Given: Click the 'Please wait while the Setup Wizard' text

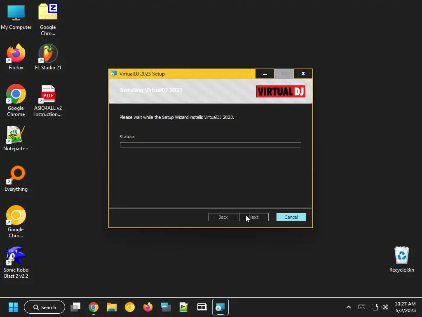Looking at the screenshot, I should coord(176,117).
